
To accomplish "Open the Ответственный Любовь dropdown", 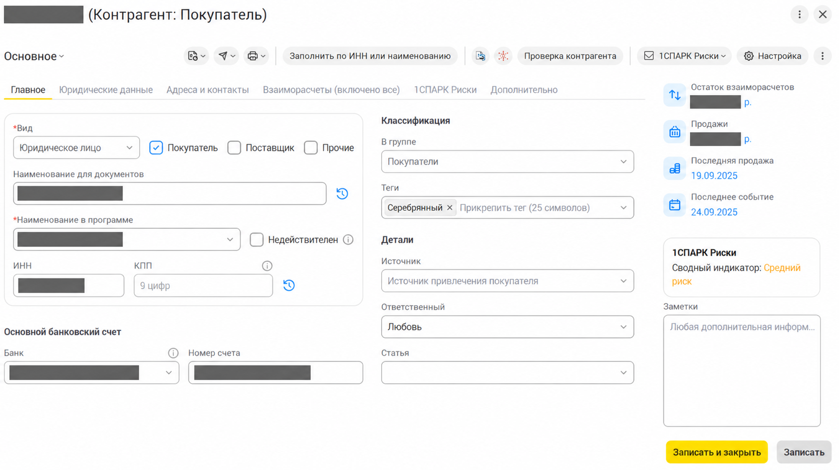I will click(x=507, y=327).
